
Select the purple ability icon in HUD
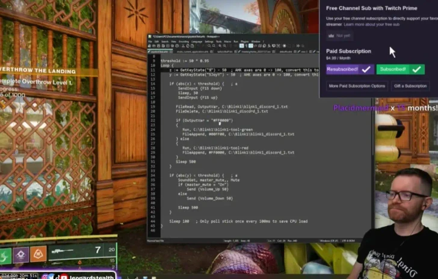[x=20, y=254]
